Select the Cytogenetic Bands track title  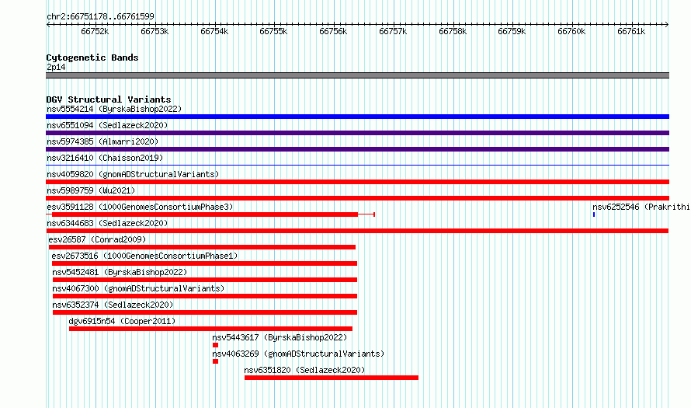[92, 58]
